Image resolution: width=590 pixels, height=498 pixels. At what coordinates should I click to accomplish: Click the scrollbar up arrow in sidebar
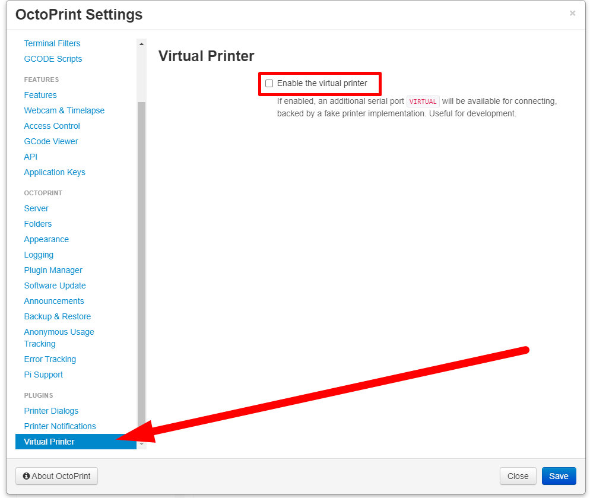[x=141, y=44]
